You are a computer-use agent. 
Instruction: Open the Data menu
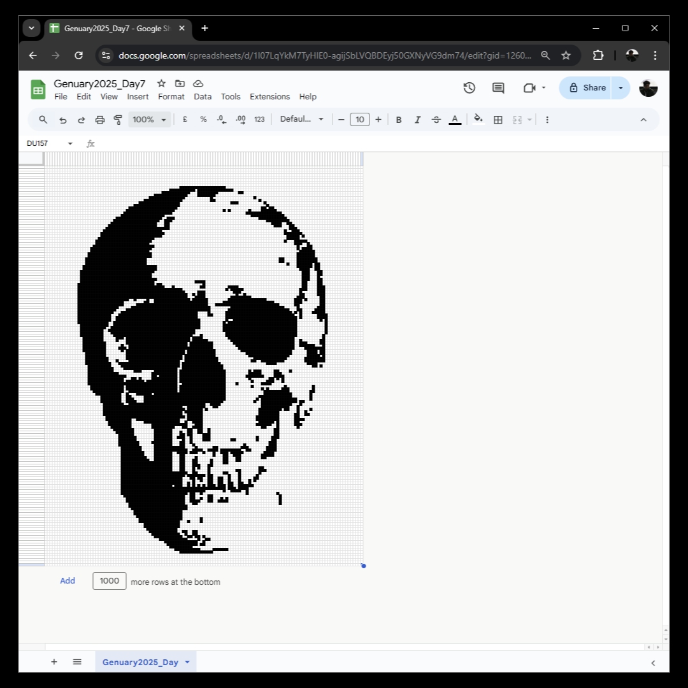203,96
